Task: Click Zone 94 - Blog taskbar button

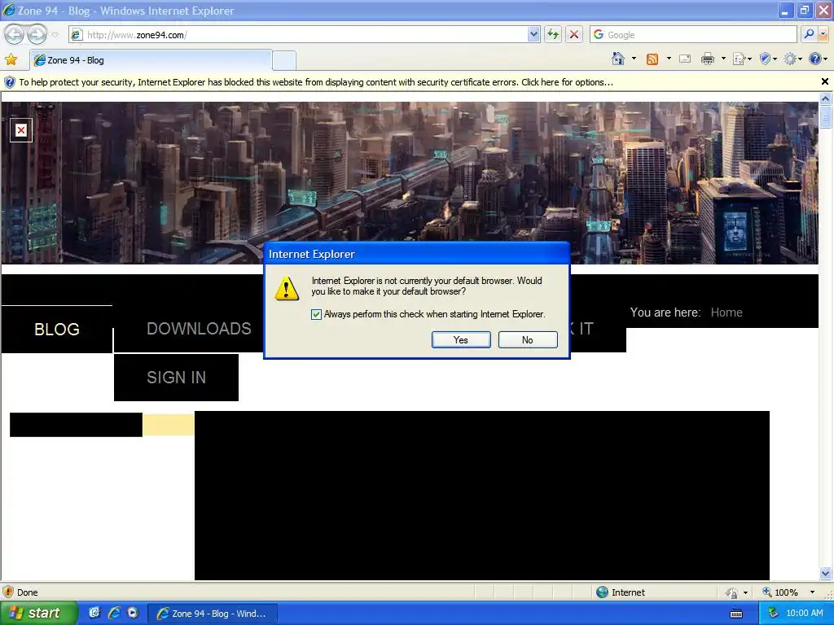Action: pyautogui.click(x=213, y=614)
